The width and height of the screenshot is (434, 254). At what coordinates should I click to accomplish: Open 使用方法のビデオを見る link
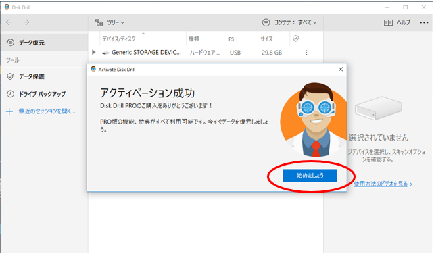click(381, 184)
